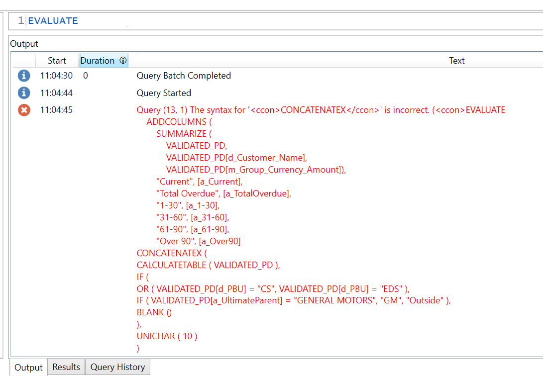
Task: Click the duration value 0
Action: pyautogui.click(x=86, y=76)
